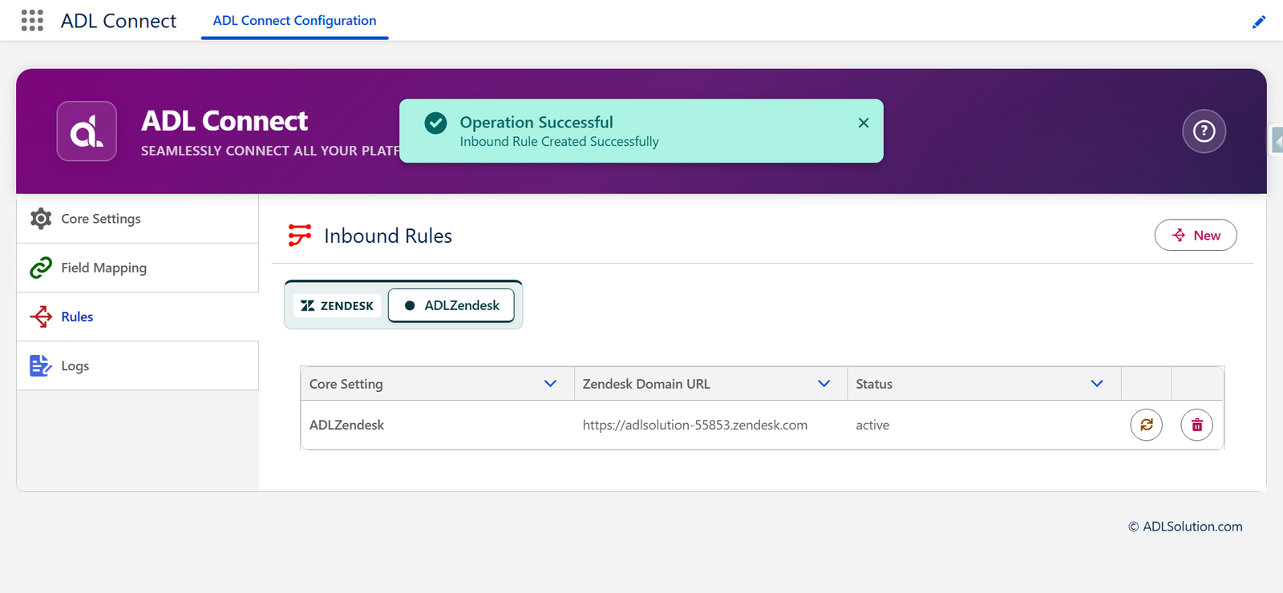The width and height of the screenshot is (1283, 593).
Task: Click the Rules arrows icon
Action: click(x=41, y=317)
